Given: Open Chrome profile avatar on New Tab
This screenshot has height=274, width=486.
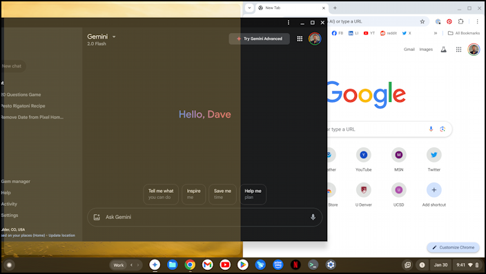Looking at the screenshot, I should coord(474,50).
